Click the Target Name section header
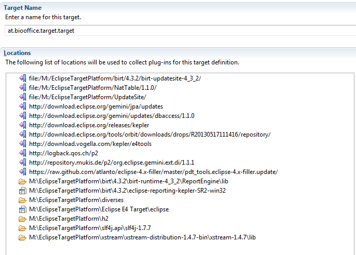Viewport: 356px width, 255px height. point(22,8)
